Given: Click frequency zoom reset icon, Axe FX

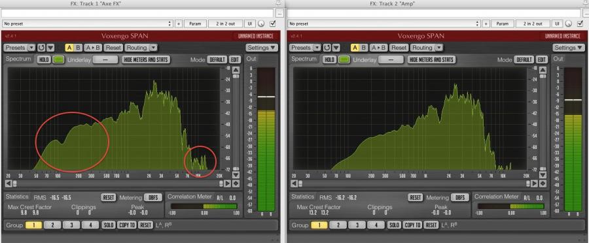Looking at the screenshot, I should click(x=236, y=184).
